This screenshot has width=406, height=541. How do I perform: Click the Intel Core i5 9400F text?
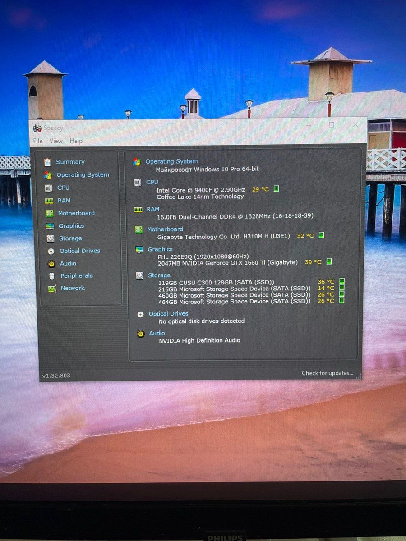click(201, 190)
